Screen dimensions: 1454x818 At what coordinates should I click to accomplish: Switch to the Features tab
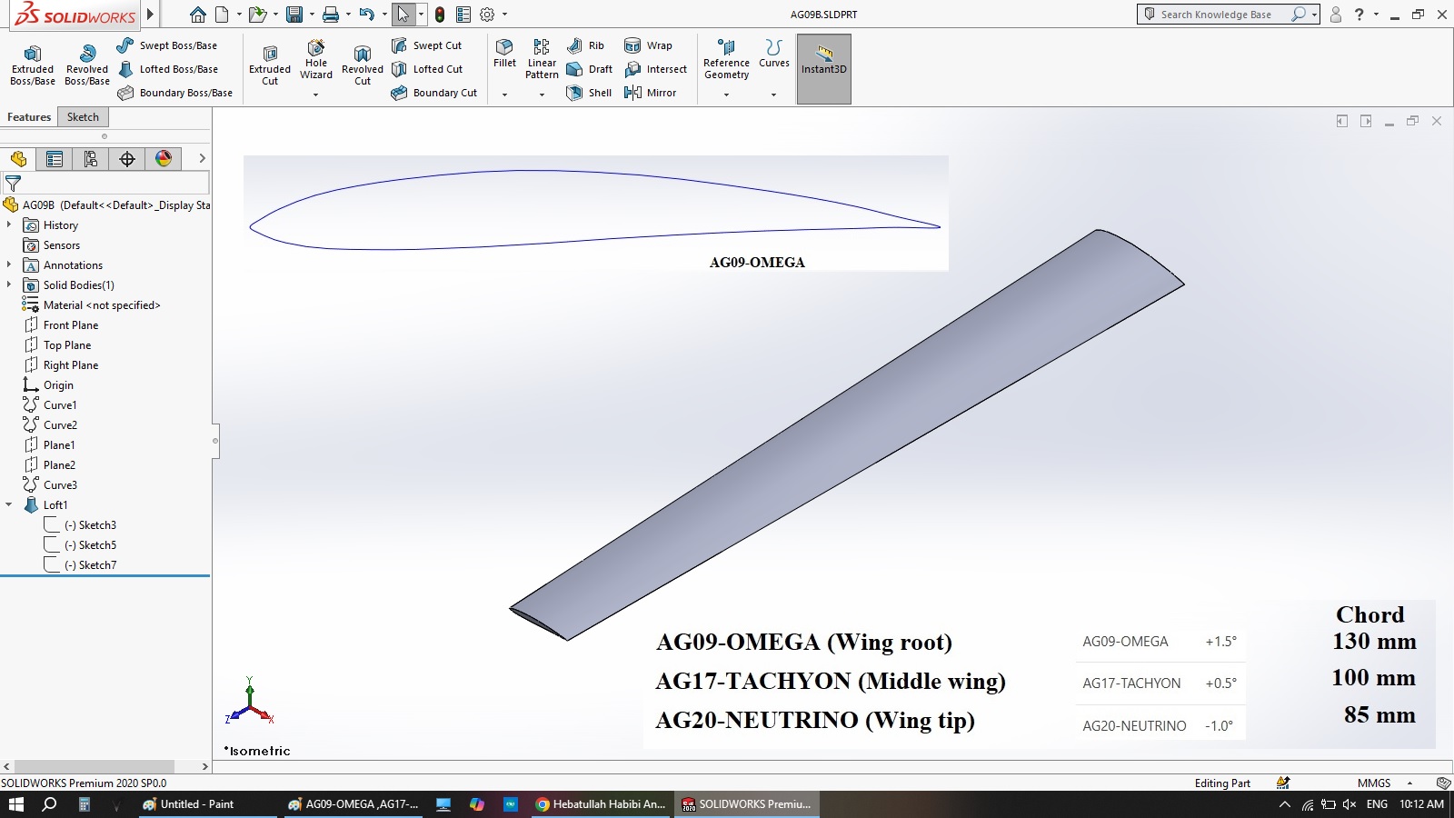[29, 117]
